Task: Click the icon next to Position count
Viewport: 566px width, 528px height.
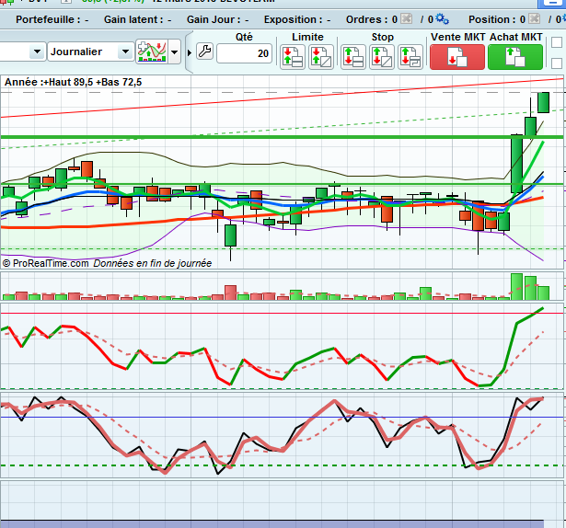Action: click(x=534, y=18)
